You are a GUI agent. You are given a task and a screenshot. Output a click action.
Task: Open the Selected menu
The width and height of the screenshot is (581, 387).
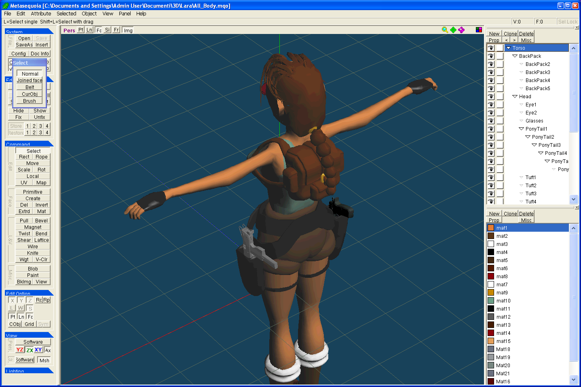pyautogui.click(x=66, y=13)
